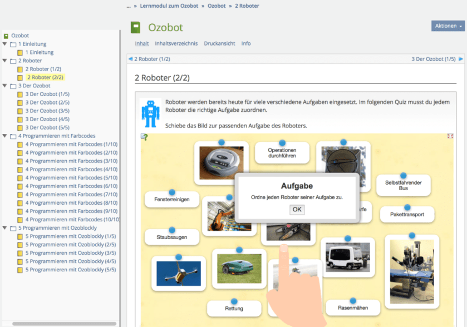Click the blue robot icon in the intro
The width and height of the screenshot is (467, 327).
pyautogui.click(x=150, y=113)
